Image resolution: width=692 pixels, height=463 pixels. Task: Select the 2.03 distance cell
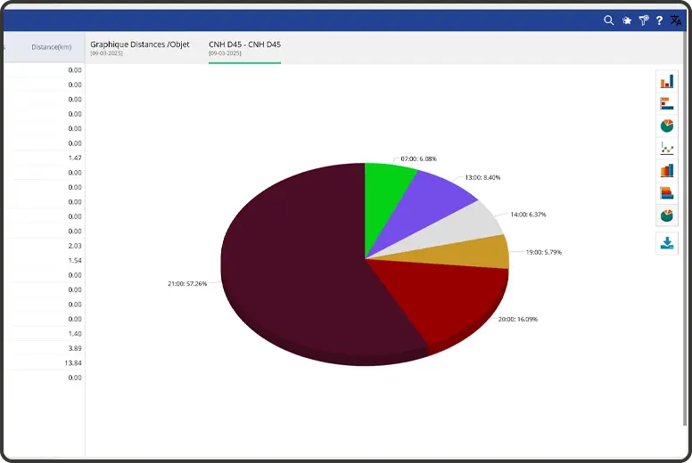click(75, 246)
